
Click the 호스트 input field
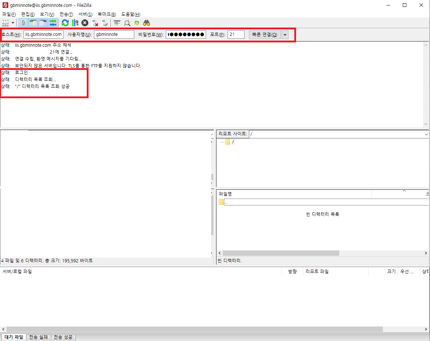pos(44,34)
